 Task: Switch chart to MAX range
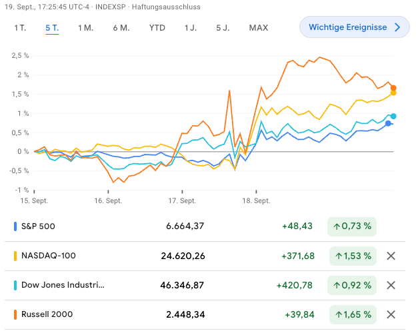(x=258, y=28)
